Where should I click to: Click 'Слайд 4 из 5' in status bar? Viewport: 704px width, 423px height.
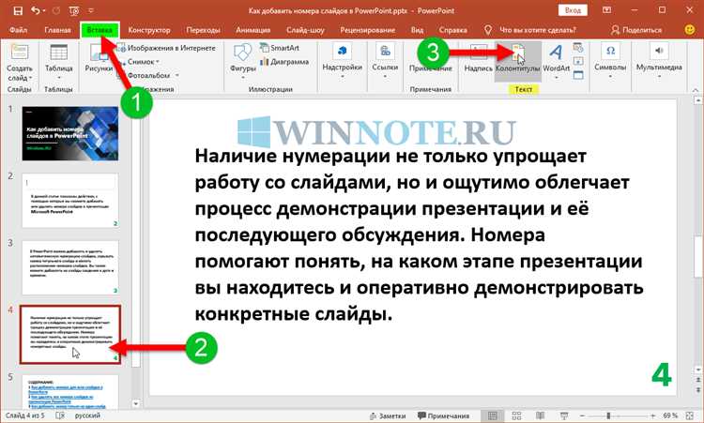pos(25,415)
